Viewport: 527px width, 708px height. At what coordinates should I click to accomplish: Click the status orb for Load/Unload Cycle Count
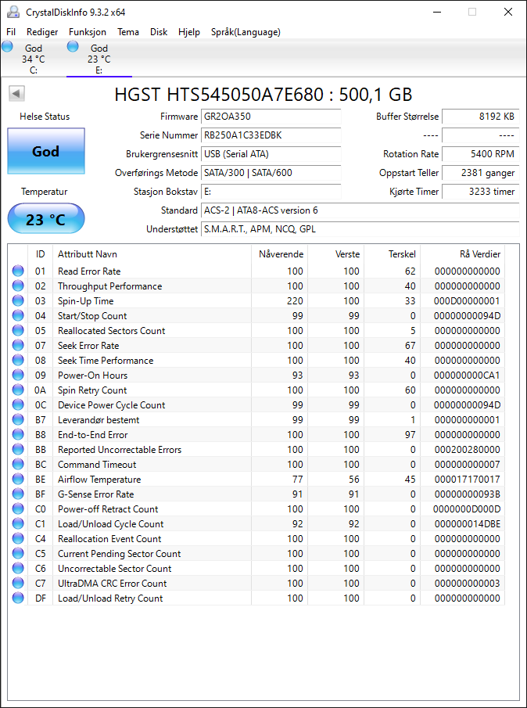click(18, 524)
